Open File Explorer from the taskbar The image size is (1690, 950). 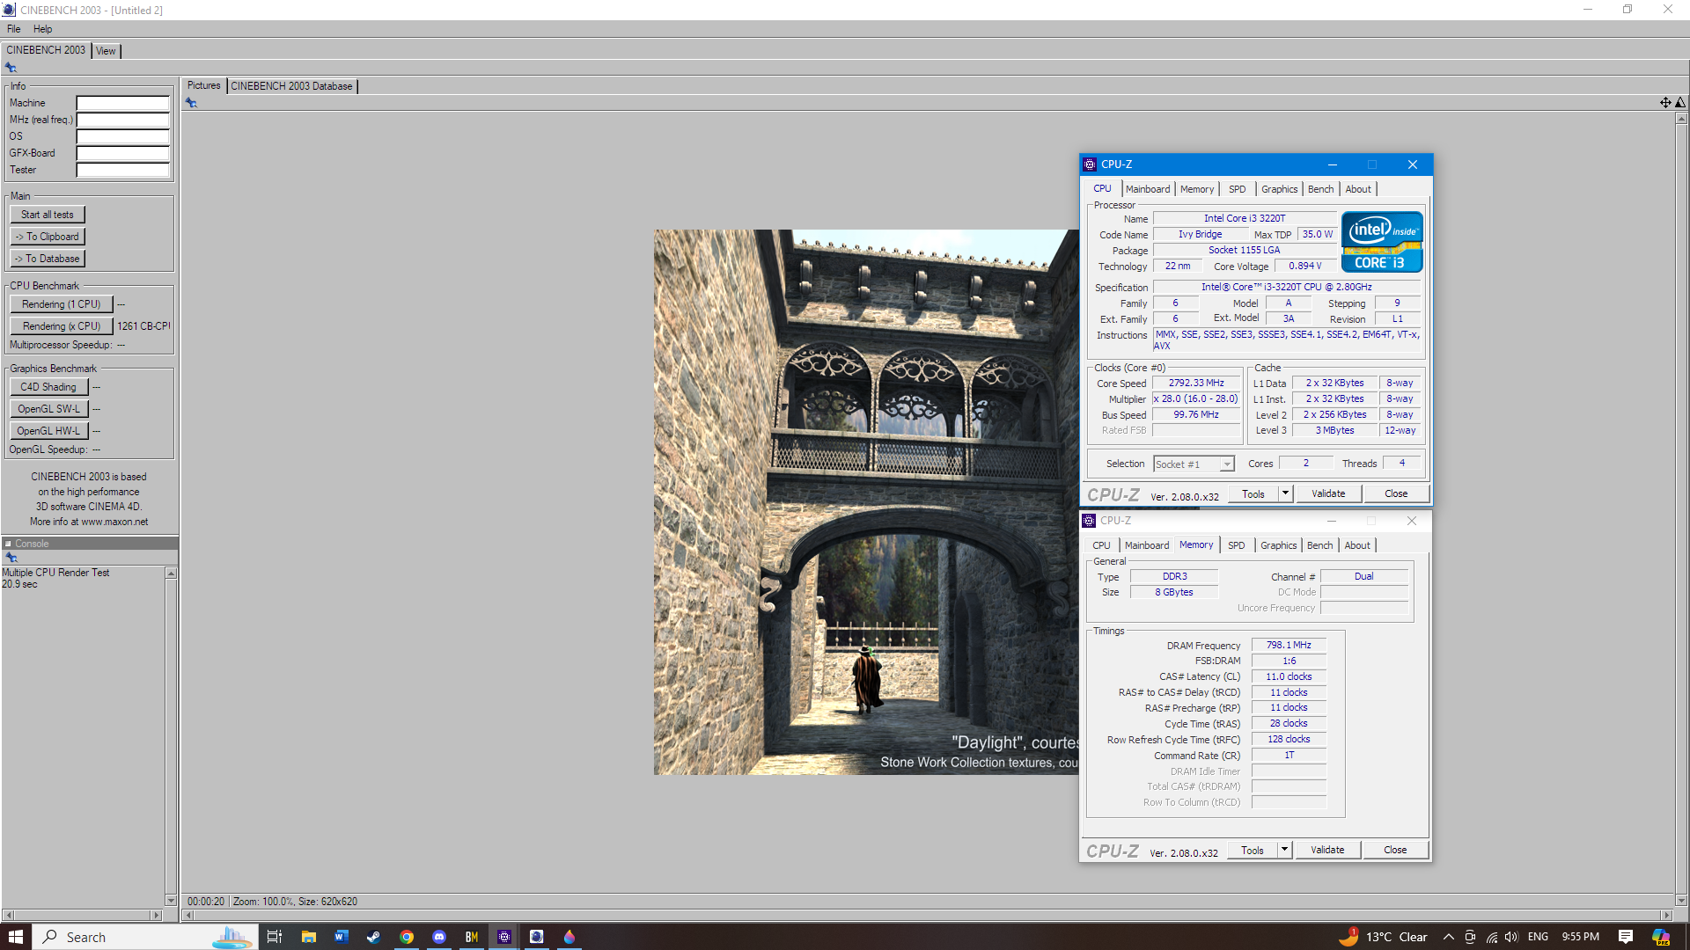point(308,937)
